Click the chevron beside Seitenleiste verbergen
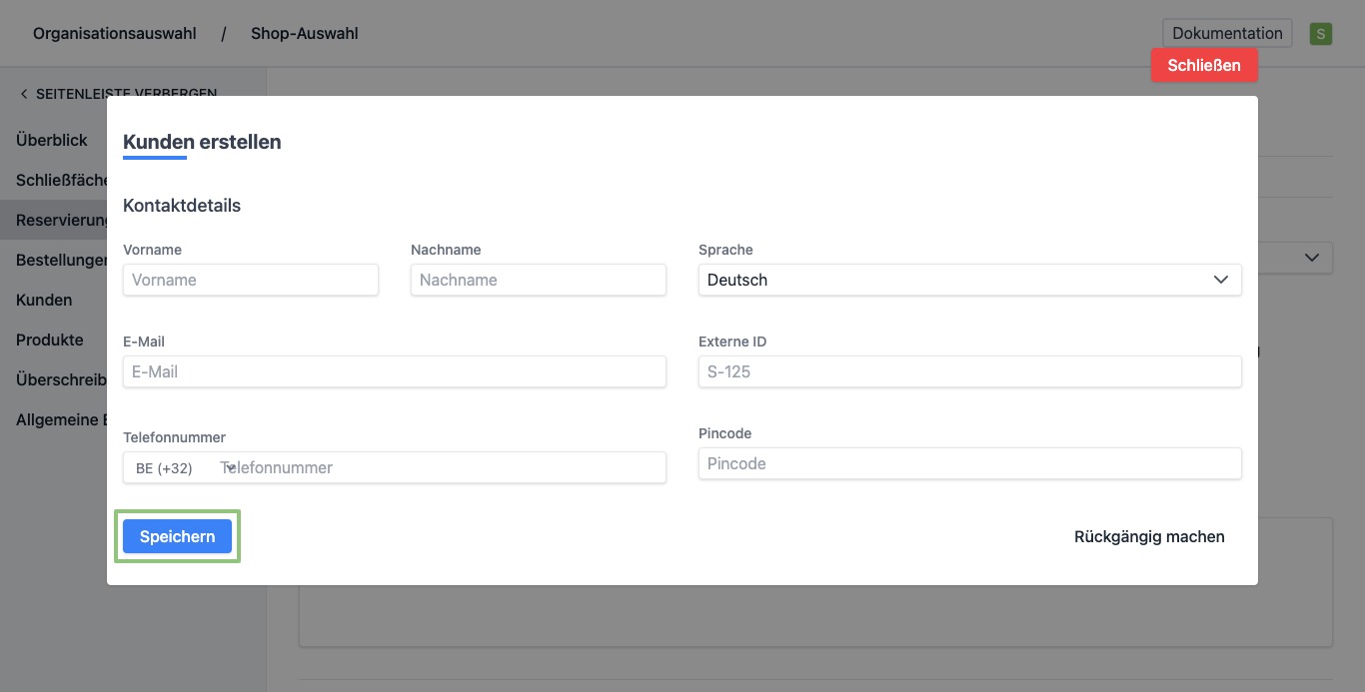The height and width of the screenshot is (692, 1365). [x=24, y=94]
